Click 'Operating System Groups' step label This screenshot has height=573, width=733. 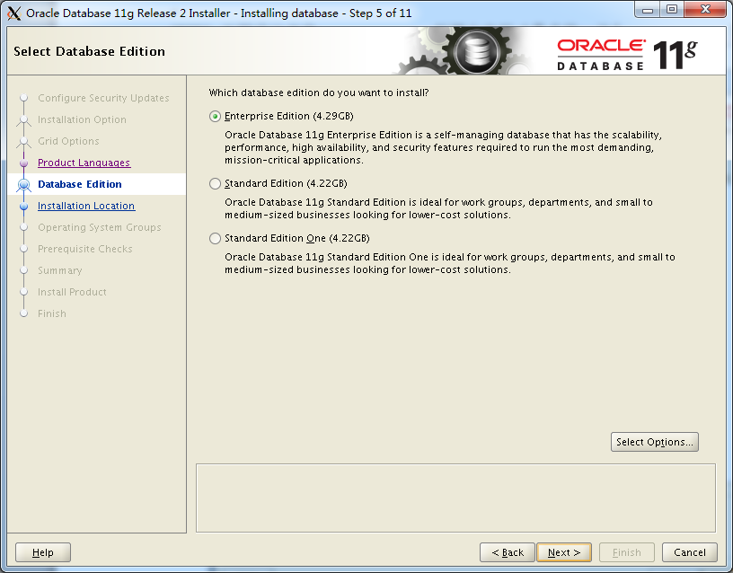coord(99,227)
